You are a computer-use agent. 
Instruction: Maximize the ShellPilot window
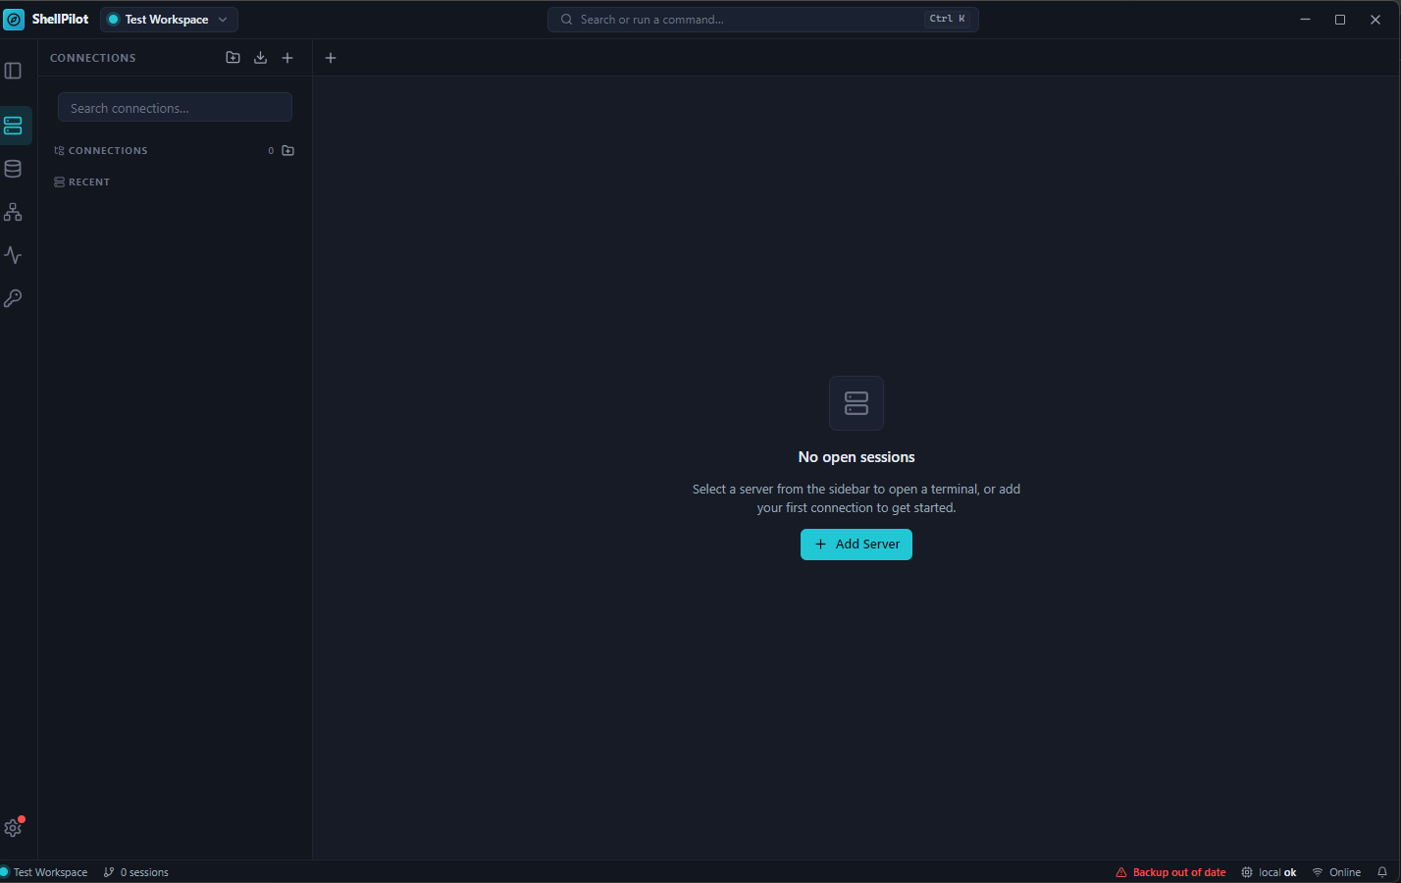click(1340, 20)
